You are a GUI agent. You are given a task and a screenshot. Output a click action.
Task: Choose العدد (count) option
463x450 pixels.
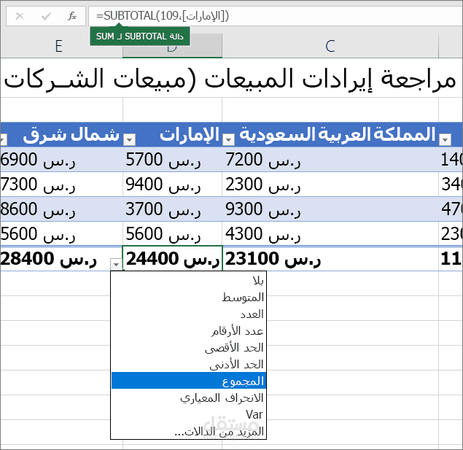tap(189, 314)
